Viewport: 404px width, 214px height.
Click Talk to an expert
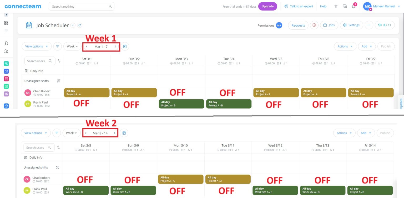(299, 6)
